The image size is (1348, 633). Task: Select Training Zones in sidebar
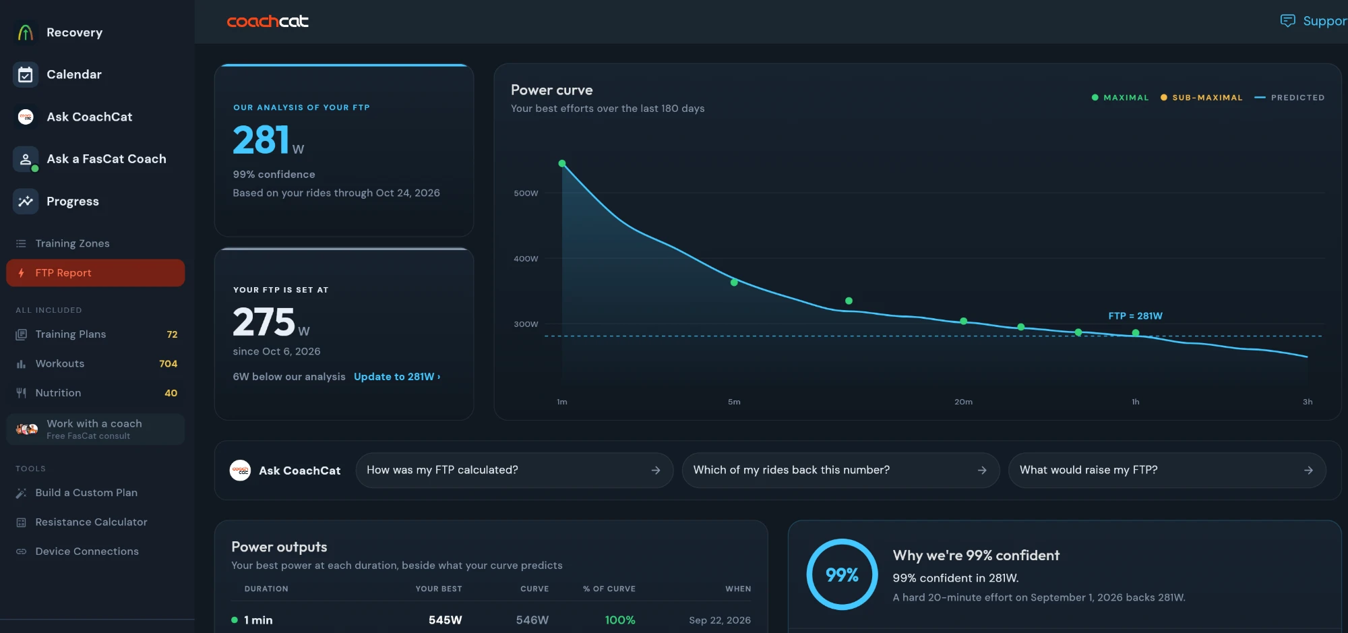pyautogui.click(x=72, y=243)
